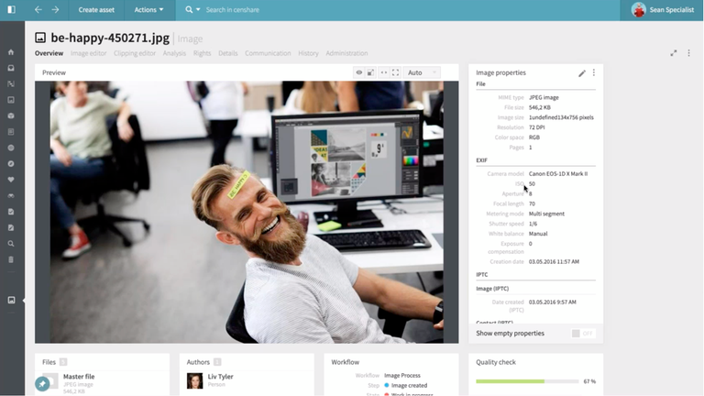Focus the Search in censhare field
The image size is (704, 396).
point(232,9)
